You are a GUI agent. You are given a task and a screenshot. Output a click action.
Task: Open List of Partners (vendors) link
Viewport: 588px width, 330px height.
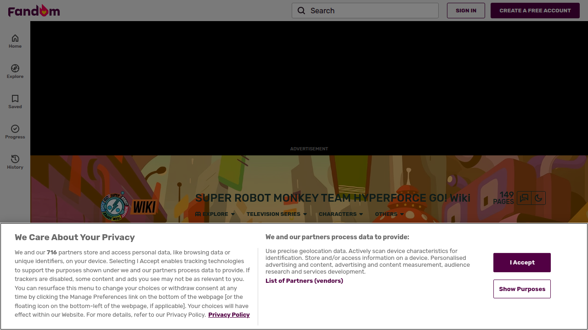coord(304,281)
